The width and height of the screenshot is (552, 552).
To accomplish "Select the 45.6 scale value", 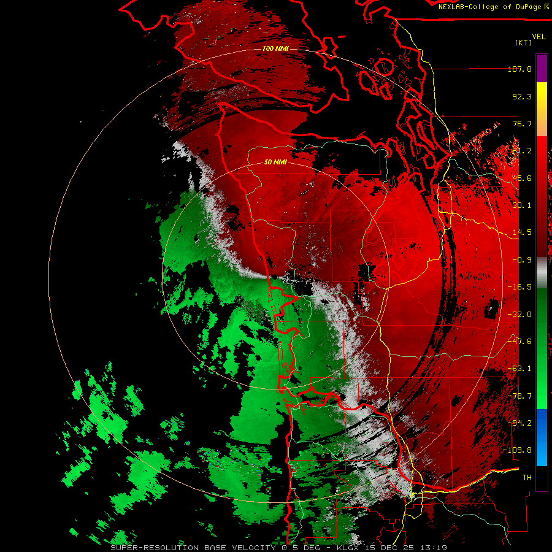I will [x=522, y=178].
